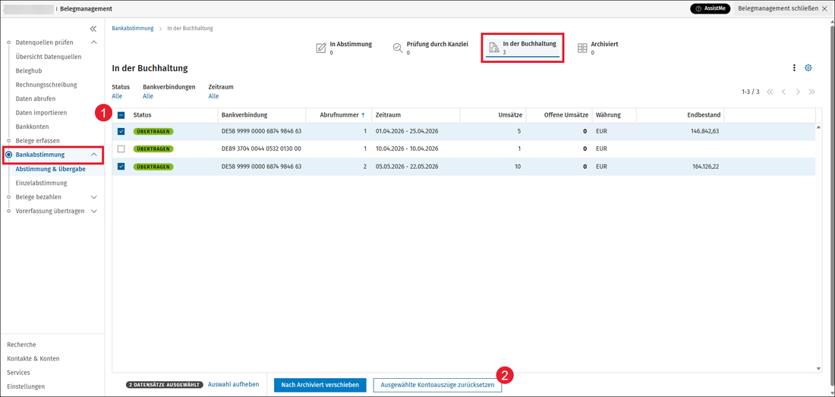Go to last page of results
Viewport: 835px width, 397px height.
coord(811,92)
